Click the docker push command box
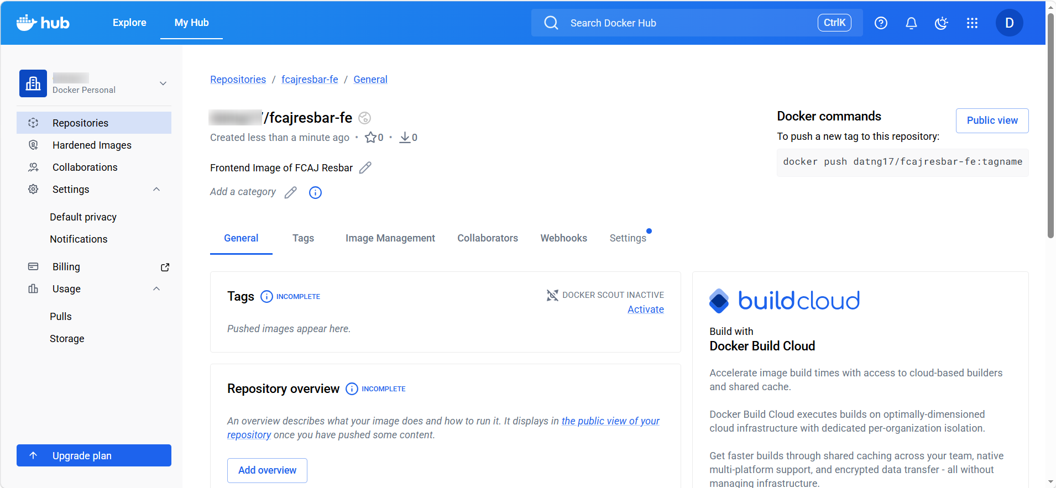Image resolution: width=1056 pixels, height=488 pixels. 902,162
